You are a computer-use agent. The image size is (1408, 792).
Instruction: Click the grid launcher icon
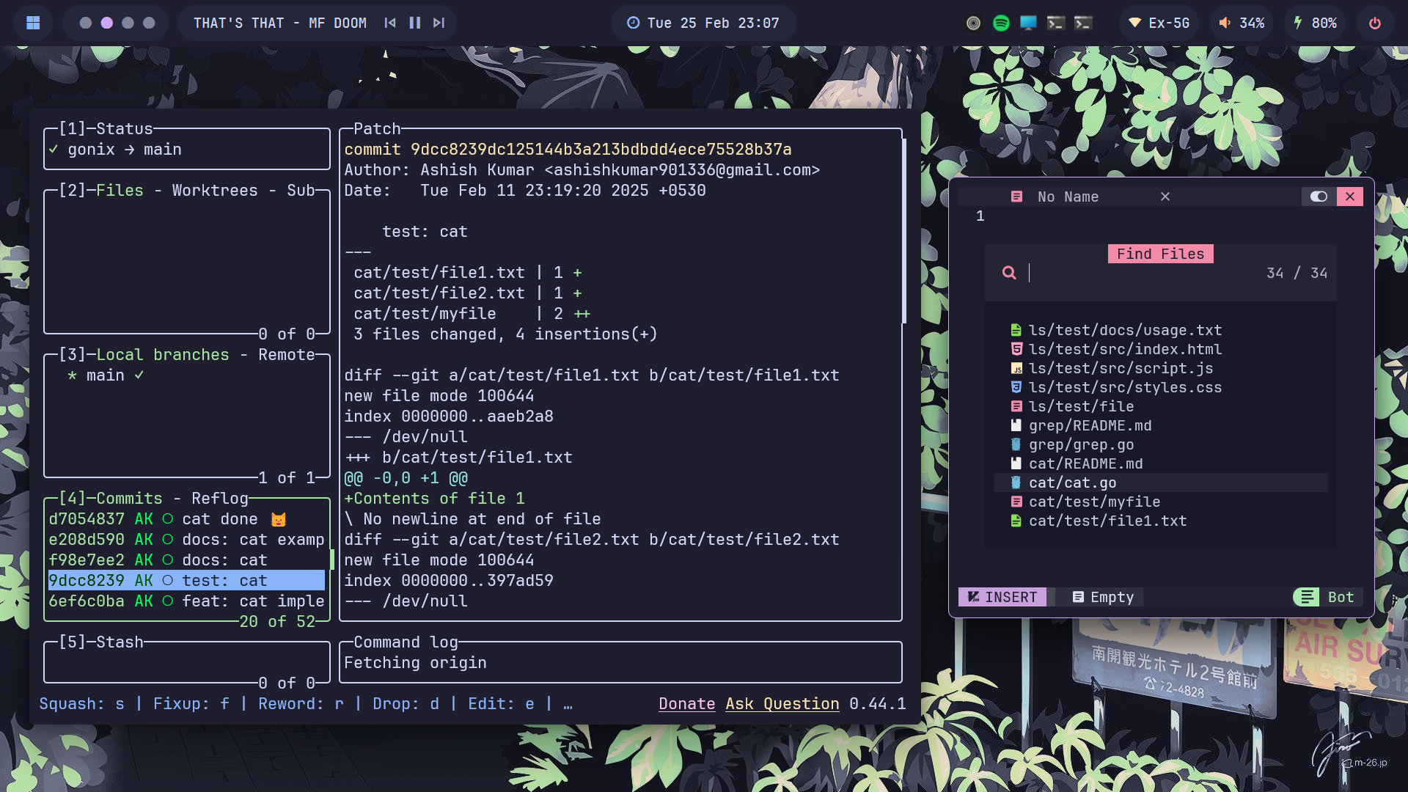[33, 23]
